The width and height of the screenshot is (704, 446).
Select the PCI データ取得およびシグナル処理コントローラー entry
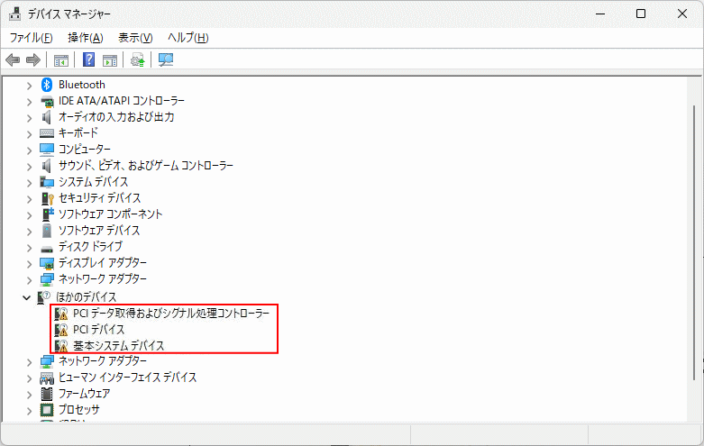[x=171, y=314]
